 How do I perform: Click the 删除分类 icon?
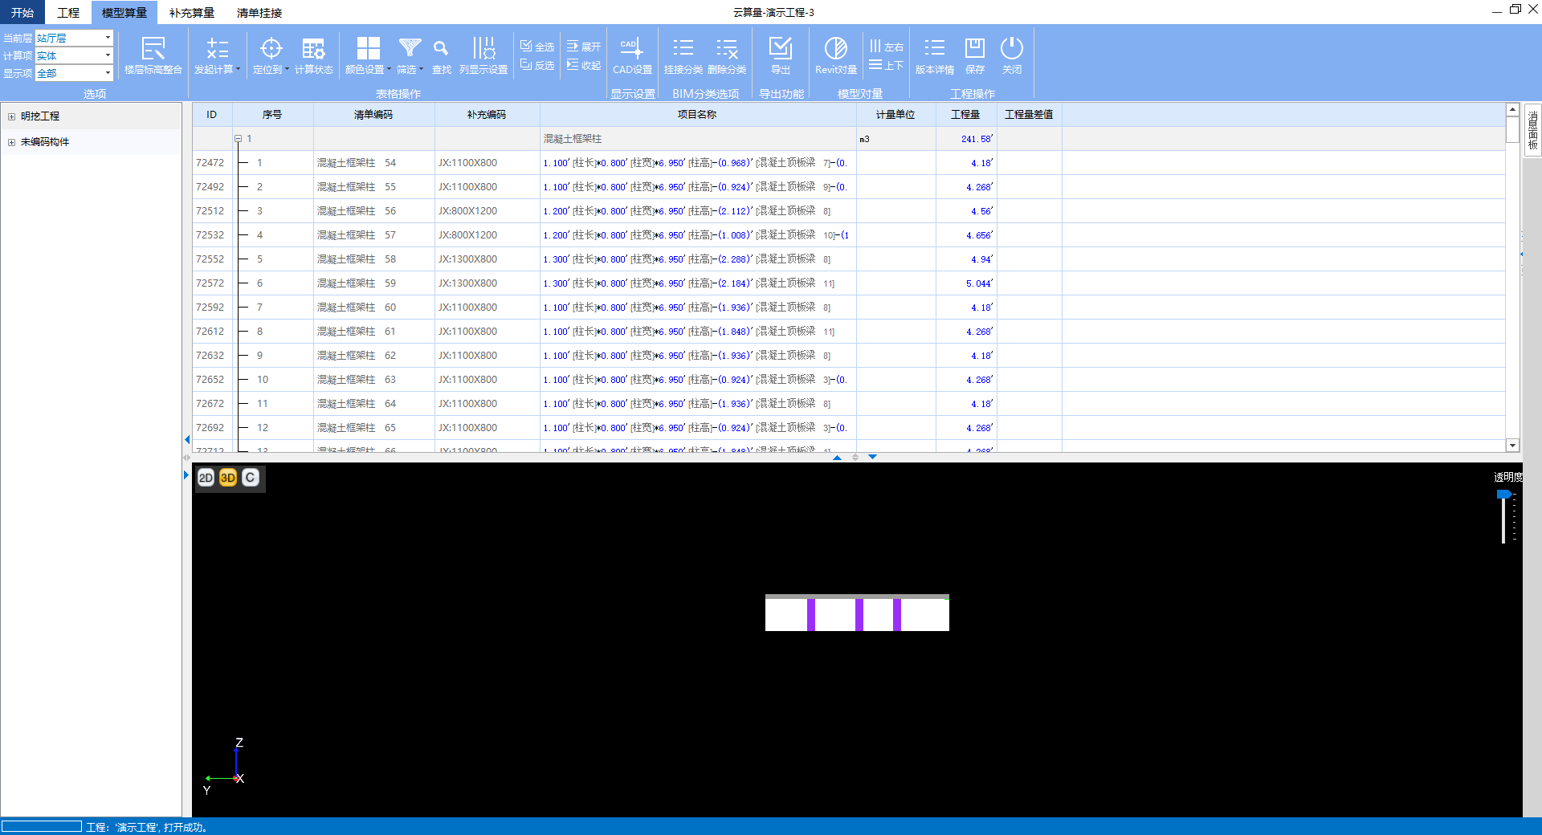[x=727, y=50]
